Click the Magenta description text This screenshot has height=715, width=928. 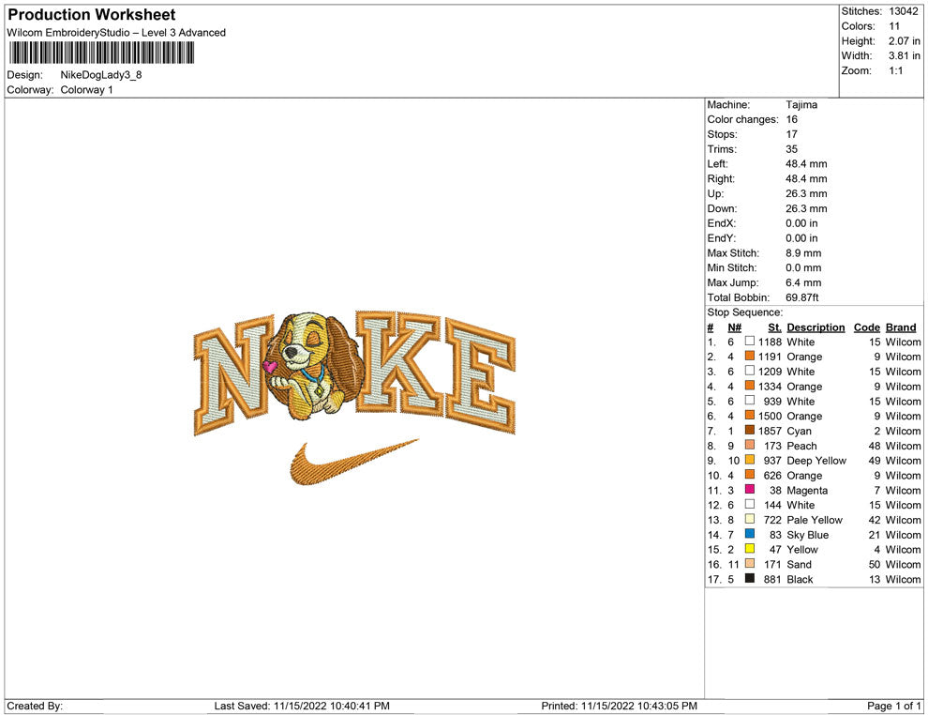[807, 491]
